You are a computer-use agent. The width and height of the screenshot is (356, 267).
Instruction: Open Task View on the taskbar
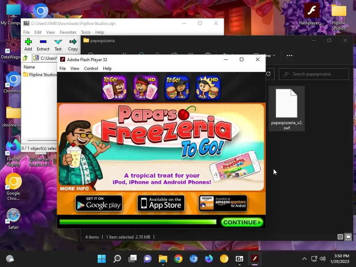(132, 259)
